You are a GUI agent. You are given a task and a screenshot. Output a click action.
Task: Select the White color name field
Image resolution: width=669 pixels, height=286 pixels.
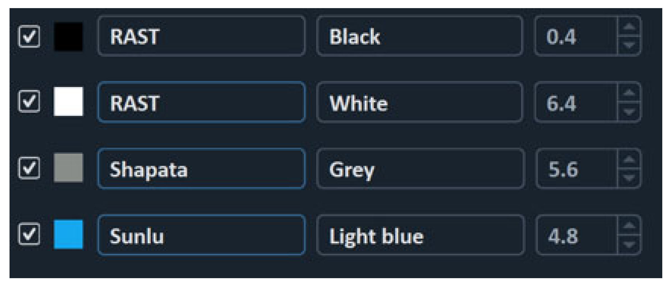(x=420, y=102)
